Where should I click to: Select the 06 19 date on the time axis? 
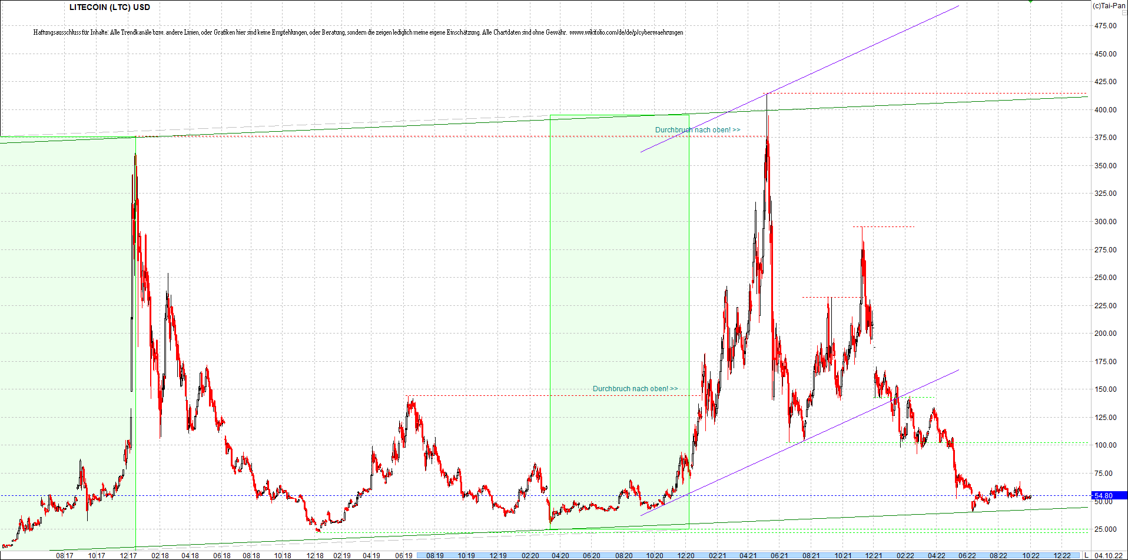404,555
